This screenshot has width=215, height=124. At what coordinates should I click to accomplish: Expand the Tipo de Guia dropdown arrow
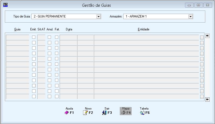(98, 17)
